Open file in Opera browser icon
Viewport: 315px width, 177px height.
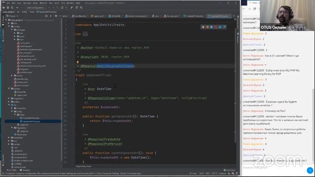coord(216,27)
